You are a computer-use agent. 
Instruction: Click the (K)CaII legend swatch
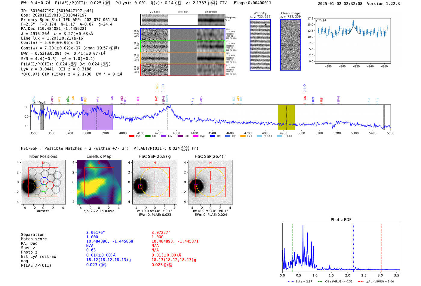pyautogui.click(x=259, y=136)
